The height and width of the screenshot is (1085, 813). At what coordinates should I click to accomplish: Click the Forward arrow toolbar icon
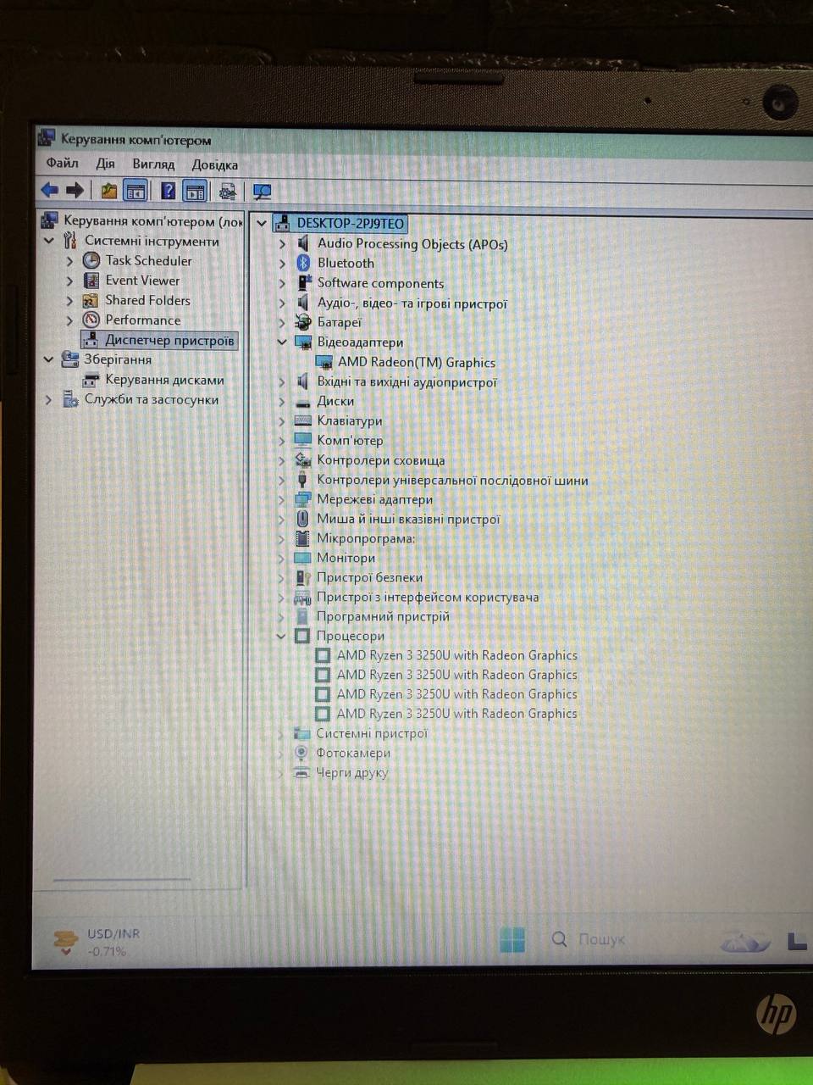click(75, 191)
